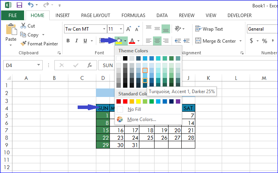Screen dimensions: 278x173
Task: Pick the standard yellow color swatch
Action: point(138,102)
